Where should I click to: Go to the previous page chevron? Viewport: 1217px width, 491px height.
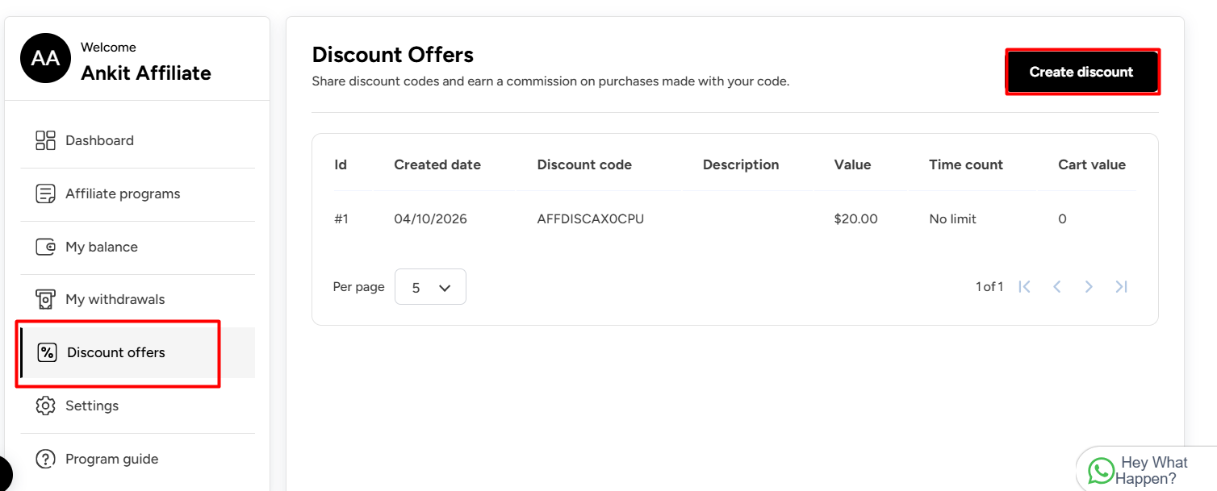pyautogui.click(x=1057, y=286)
